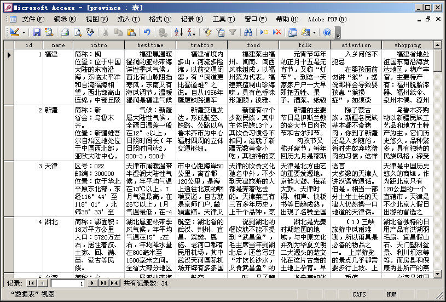Sort Ascending A to Z
Image resolution: width=446 pixels, height=302 pixels.
178,32
